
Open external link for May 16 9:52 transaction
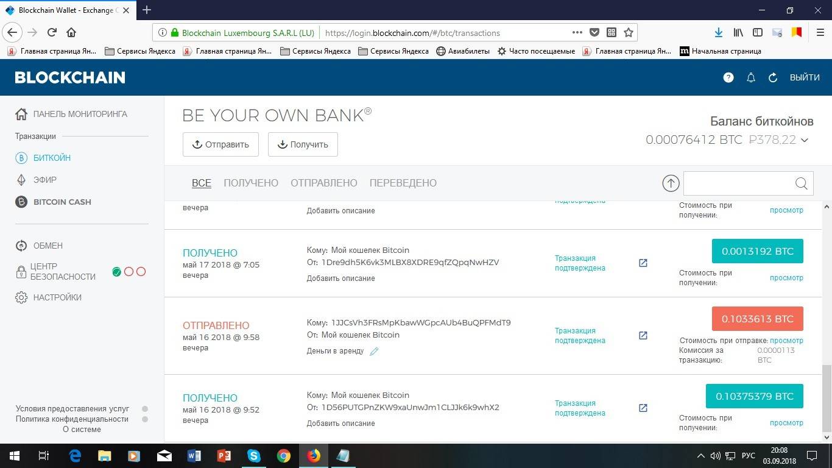pyautogui.click(x=643, y=408)
